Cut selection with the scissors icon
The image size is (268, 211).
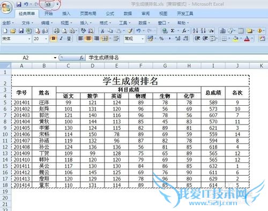tap(102, 31)
